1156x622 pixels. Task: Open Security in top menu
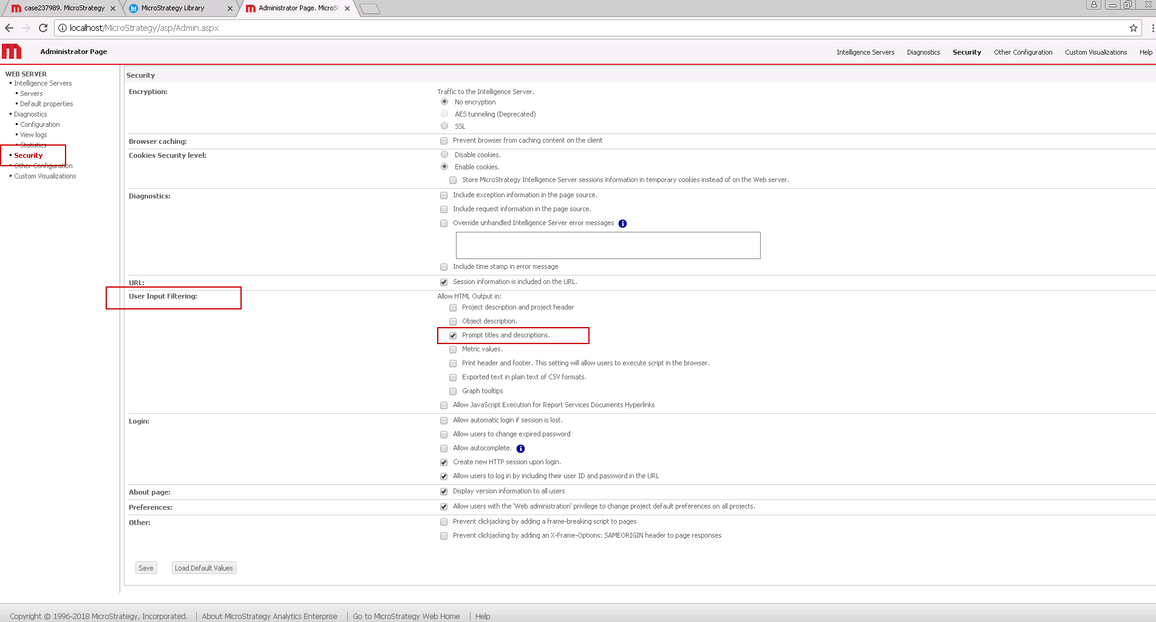pos(967,52)
